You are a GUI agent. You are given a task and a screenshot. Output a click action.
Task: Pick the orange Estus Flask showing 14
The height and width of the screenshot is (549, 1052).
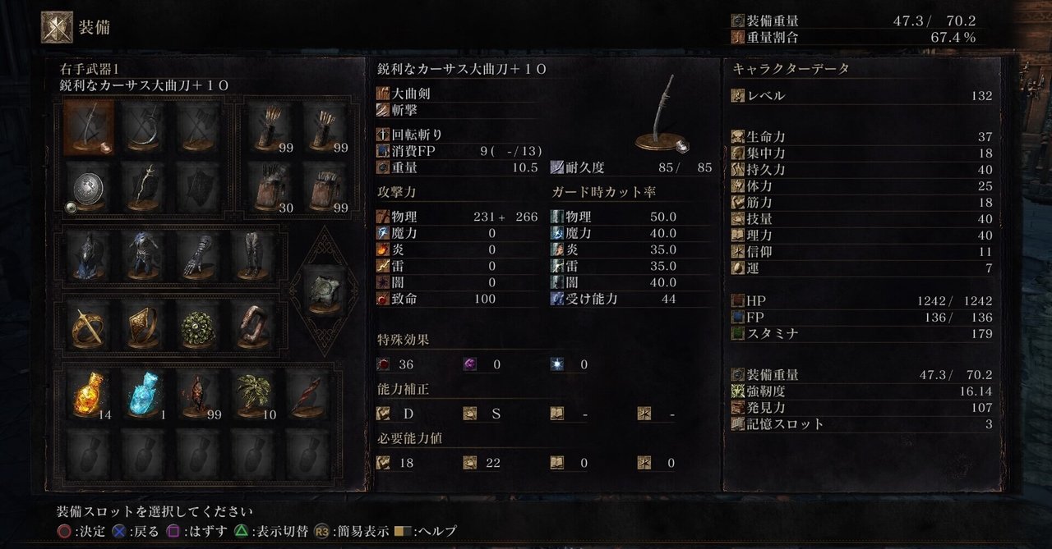coord(90,396)
